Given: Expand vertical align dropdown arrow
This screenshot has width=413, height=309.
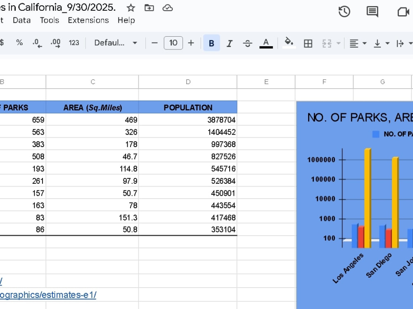Looking at the screenshot, I should (387, 43).
